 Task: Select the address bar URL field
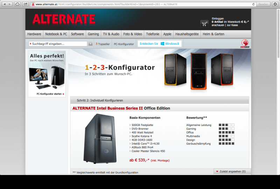[143, 4]
